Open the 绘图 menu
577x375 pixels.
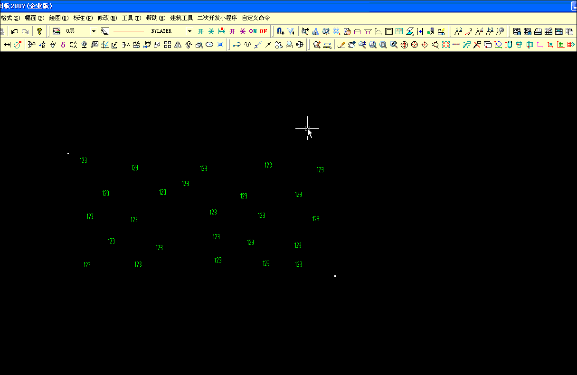click(x=58, y=18)
